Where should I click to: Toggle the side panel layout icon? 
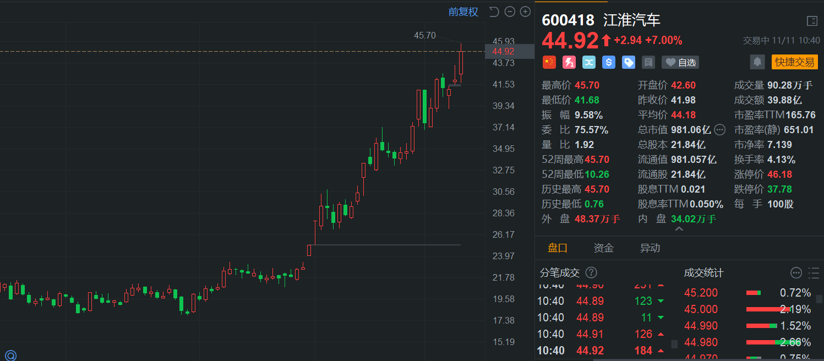812,21
